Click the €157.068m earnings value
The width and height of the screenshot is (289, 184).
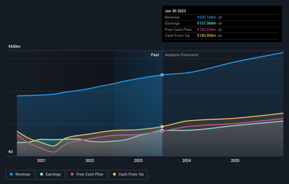[207, 23]
